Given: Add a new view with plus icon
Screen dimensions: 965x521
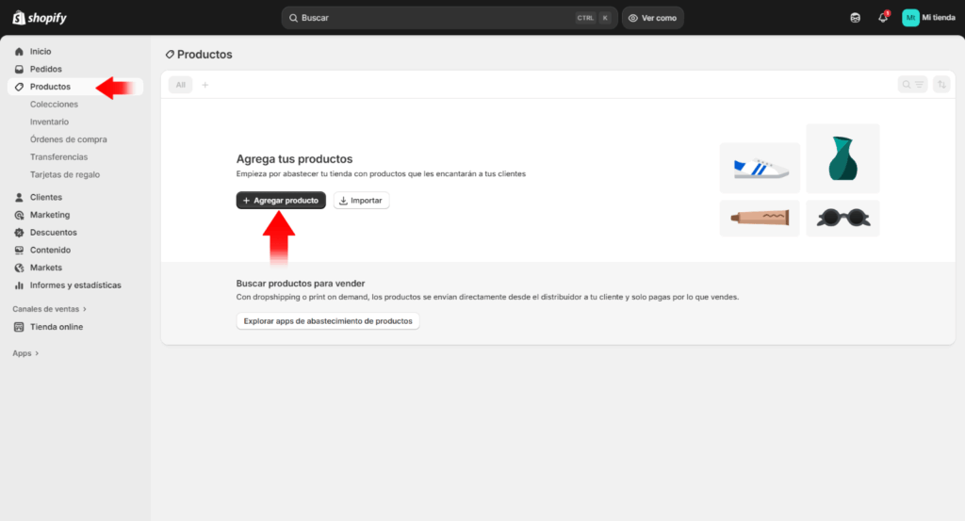Looking at the screenshot, I should (x=205, y=85).
